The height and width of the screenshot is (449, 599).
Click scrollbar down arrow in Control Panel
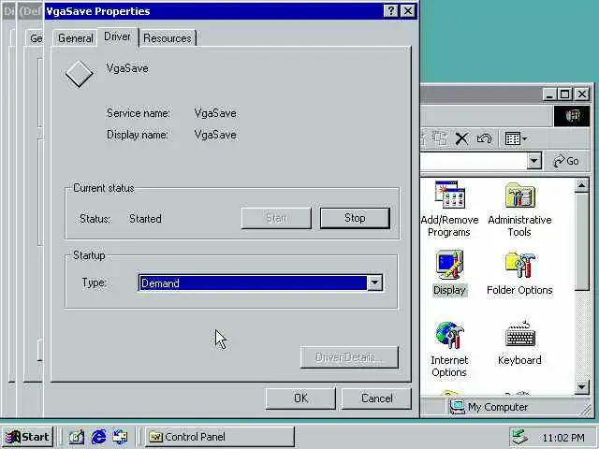click(x=581, y=387)
